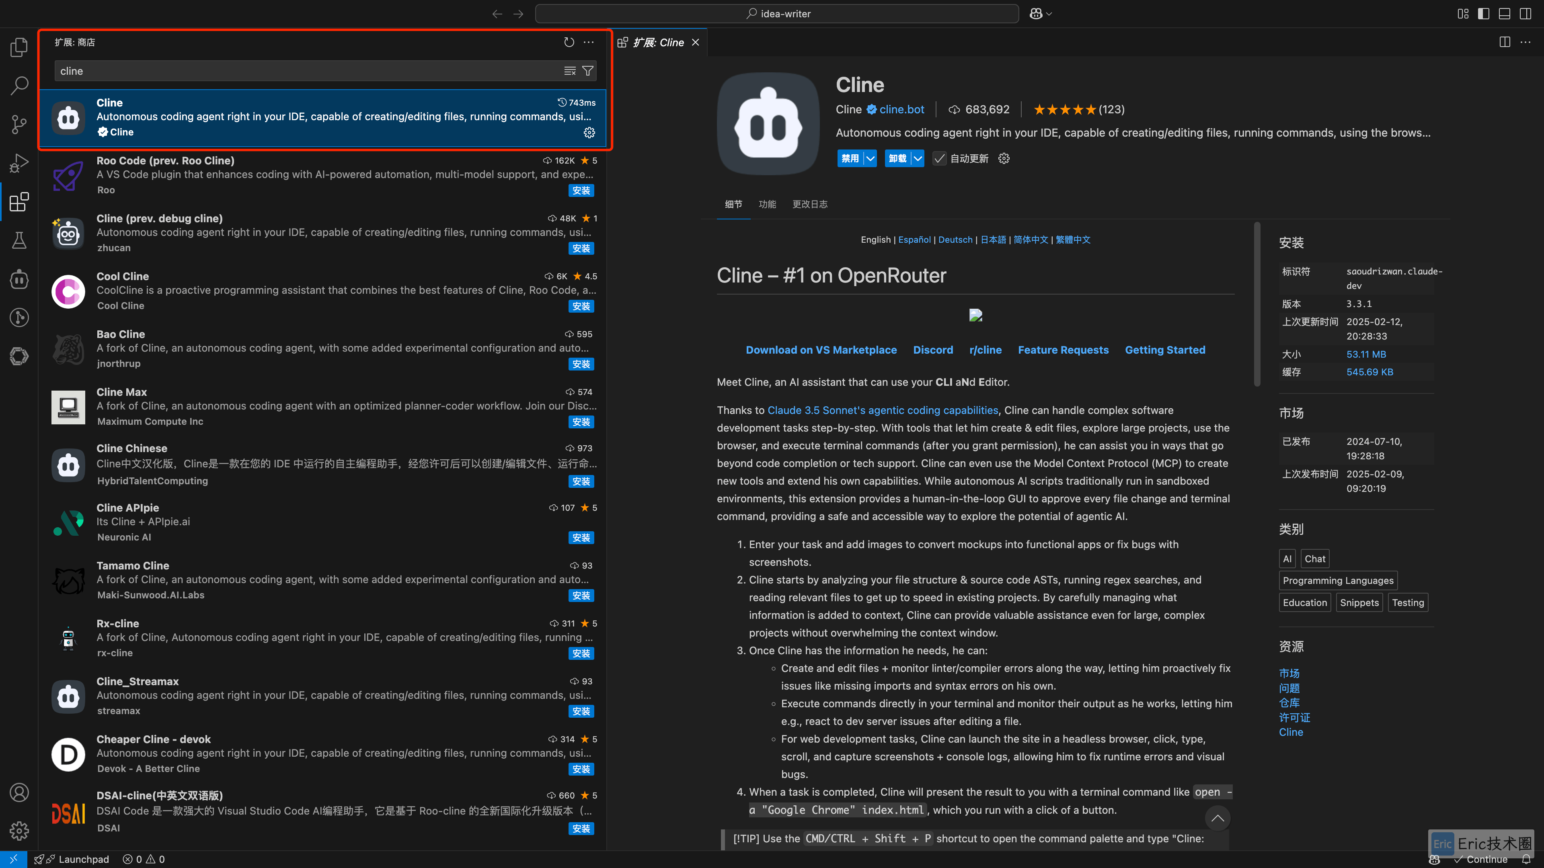Open the manage gear for Cline list item
The width and height of the screenshot is (1544, 868).
[x=589, y=132]
